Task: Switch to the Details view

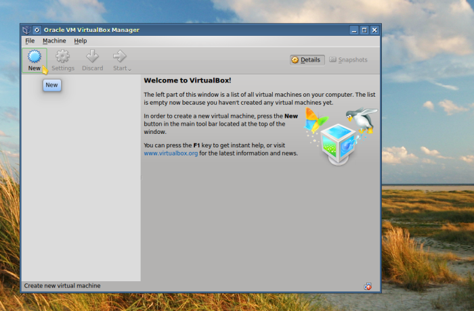Action: (x=307, y=59)
